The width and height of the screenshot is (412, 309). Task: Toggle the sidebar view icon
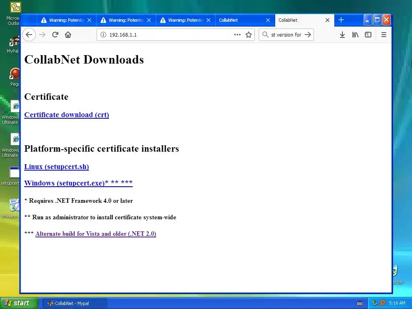click(368, 35)
